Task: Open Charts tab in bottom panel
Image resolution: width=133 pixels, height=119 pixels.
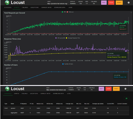Action: (16, 94)
